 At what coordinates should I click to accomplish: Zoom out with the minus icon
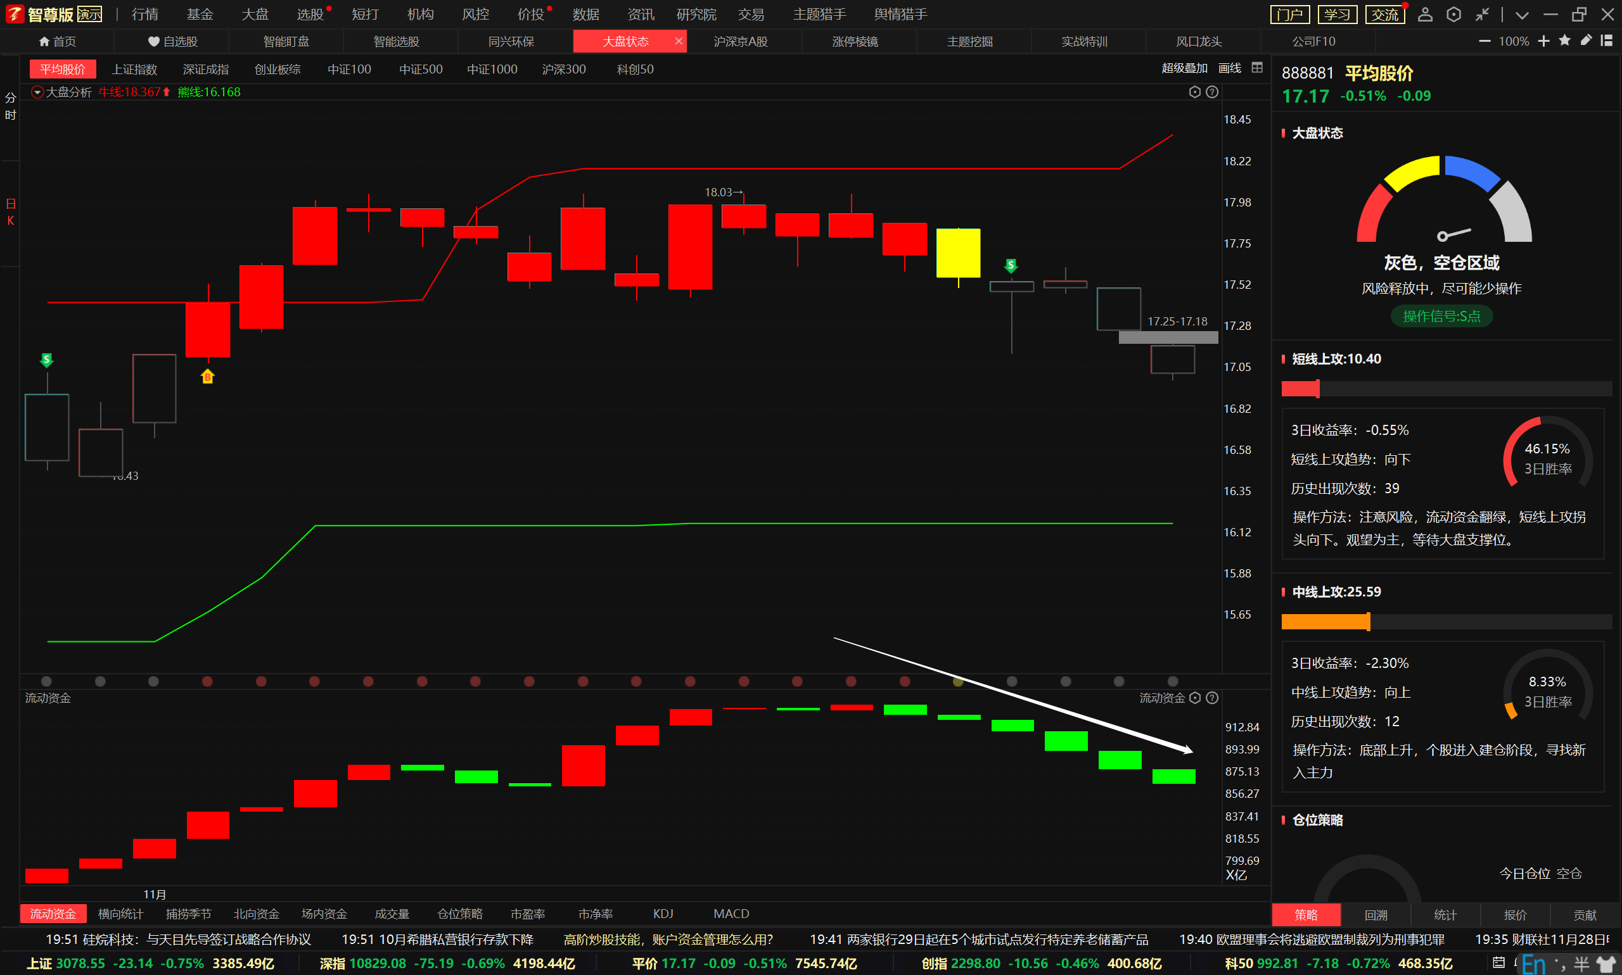pyautogui.click(x=1484, y=41)
